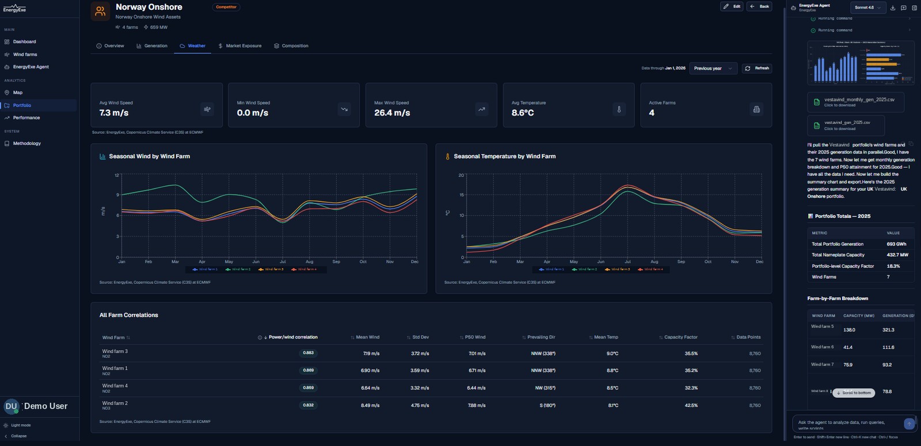Image resolution: width=921 pixels, height=446 pixels.
Task: Sort table by Std Dev column
Action: point(417,337)
